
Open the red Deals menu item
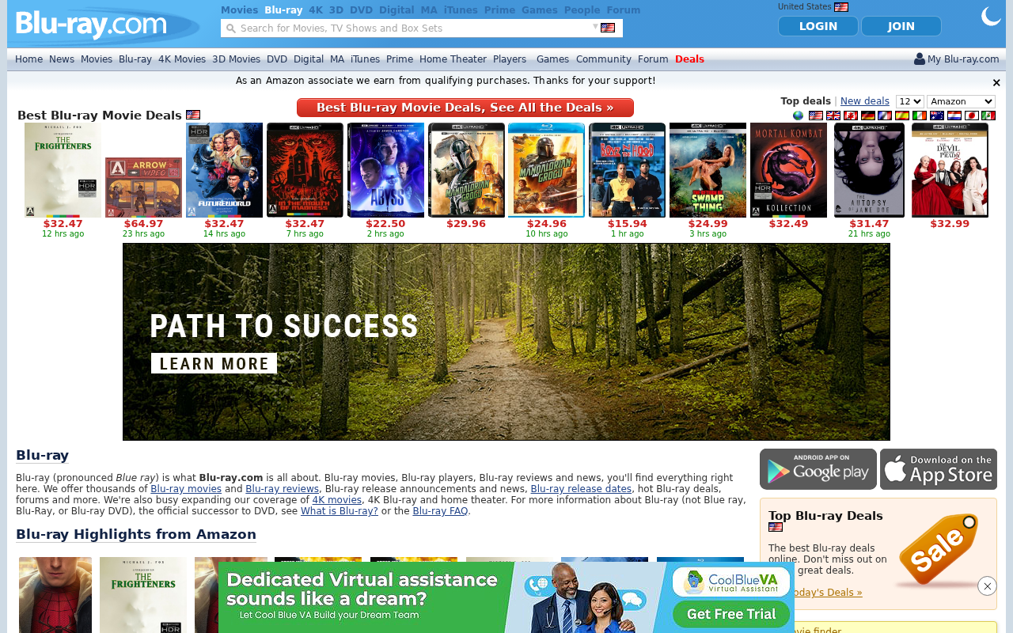click(689, 59)
